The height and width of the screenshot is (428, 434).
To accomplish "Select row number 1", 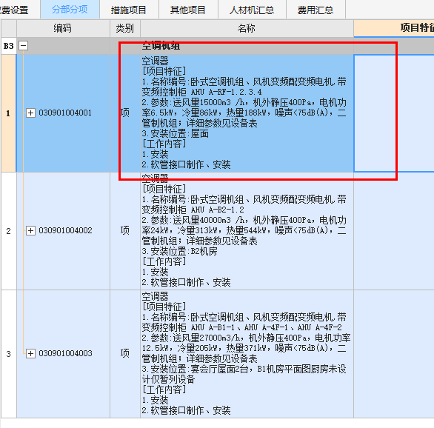I will pyautogui.click(x=8, y=113).
